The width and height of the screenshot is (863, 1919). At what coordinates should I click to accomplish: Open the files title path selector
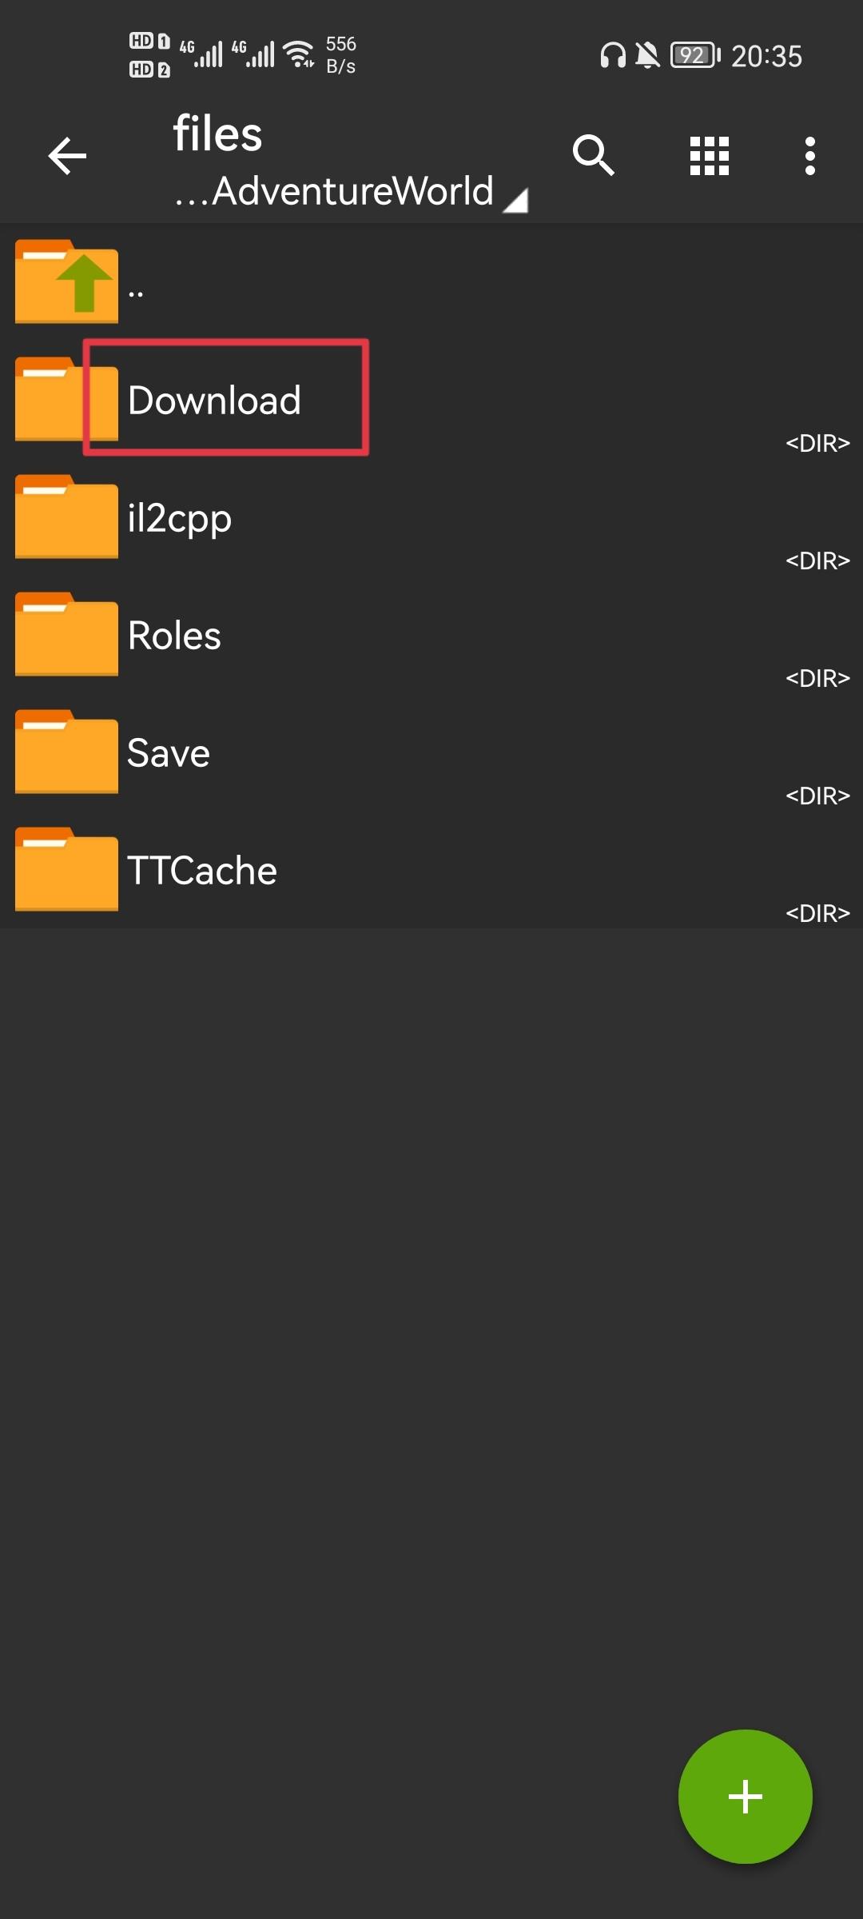tap(217, 134)
